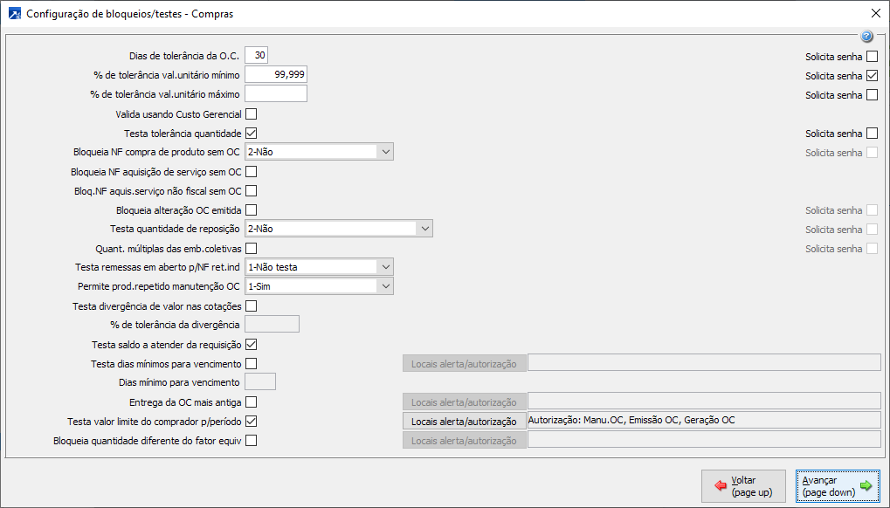Expand Permite prod.repetido manutenção OC dropdown
The image size is (890, 508).
pos(385,286)
